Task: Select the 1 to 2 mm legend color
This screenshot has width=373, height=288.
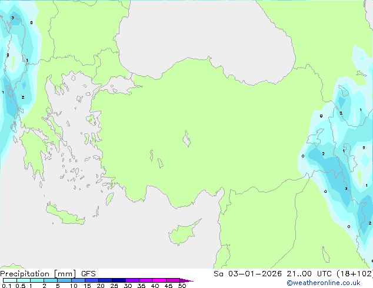Action: (37, 280)
